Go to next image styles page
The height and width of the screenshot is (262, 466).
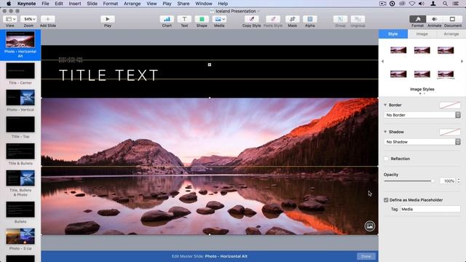(462, 61)
